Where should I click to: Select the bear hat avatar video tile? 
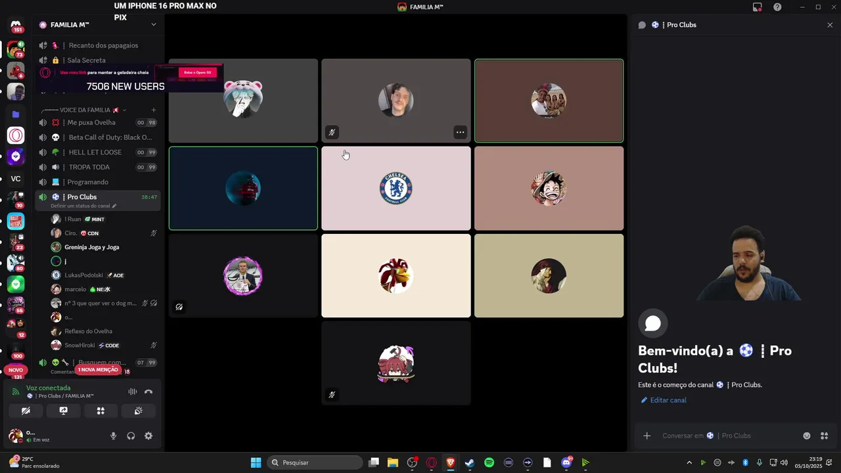click(x=243, y=101)
